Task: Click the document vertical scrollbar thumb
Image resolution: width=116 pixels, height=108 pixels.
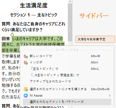Action: [x=70, y=22]
